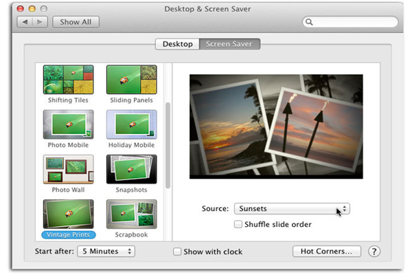Screen dimensions: 412x275
Task: Switch to the Screen Saver tab
Action: pyautogui.click(x=229, y=44)
